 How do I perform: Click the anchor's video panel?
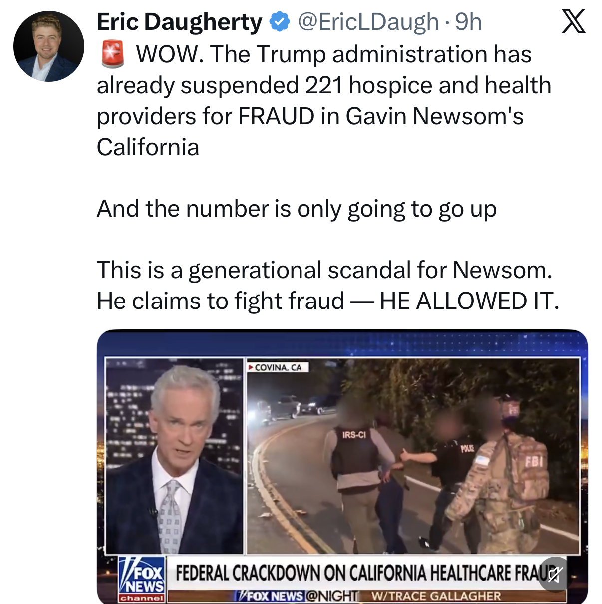coord(174,456)
